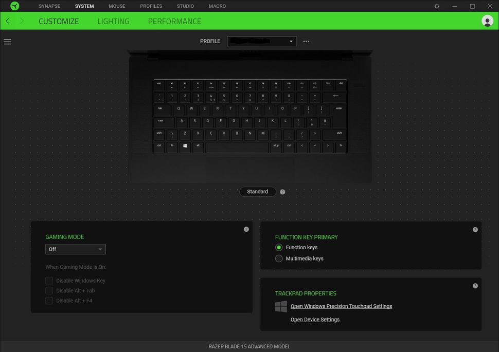Image resolution: width=499 pixels, height=352 pixels.
Task: Click the Trackpad Properties help question mark
Action: (x=475, y=286)
